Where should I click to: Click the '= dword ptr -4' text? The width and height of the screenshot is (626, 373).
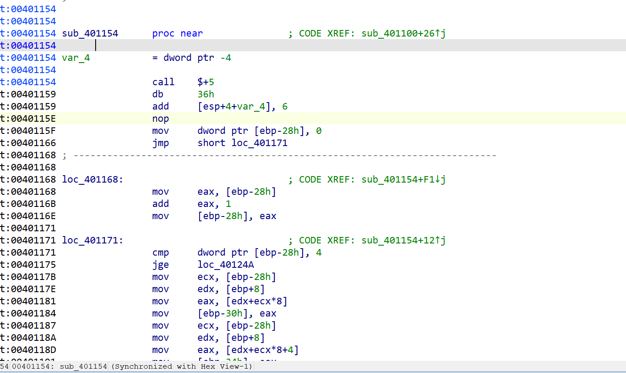coord(192,58)
